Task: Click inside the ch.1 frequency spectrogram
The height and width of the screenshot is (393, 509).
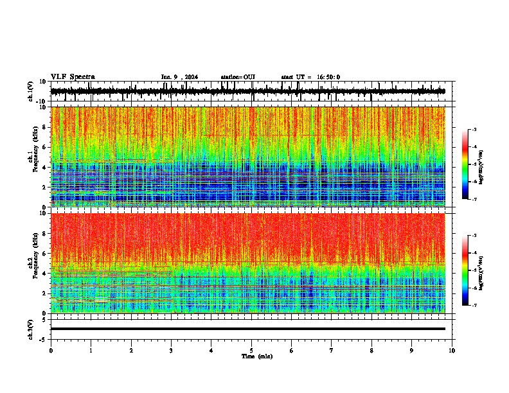Action: click(248, 157)
